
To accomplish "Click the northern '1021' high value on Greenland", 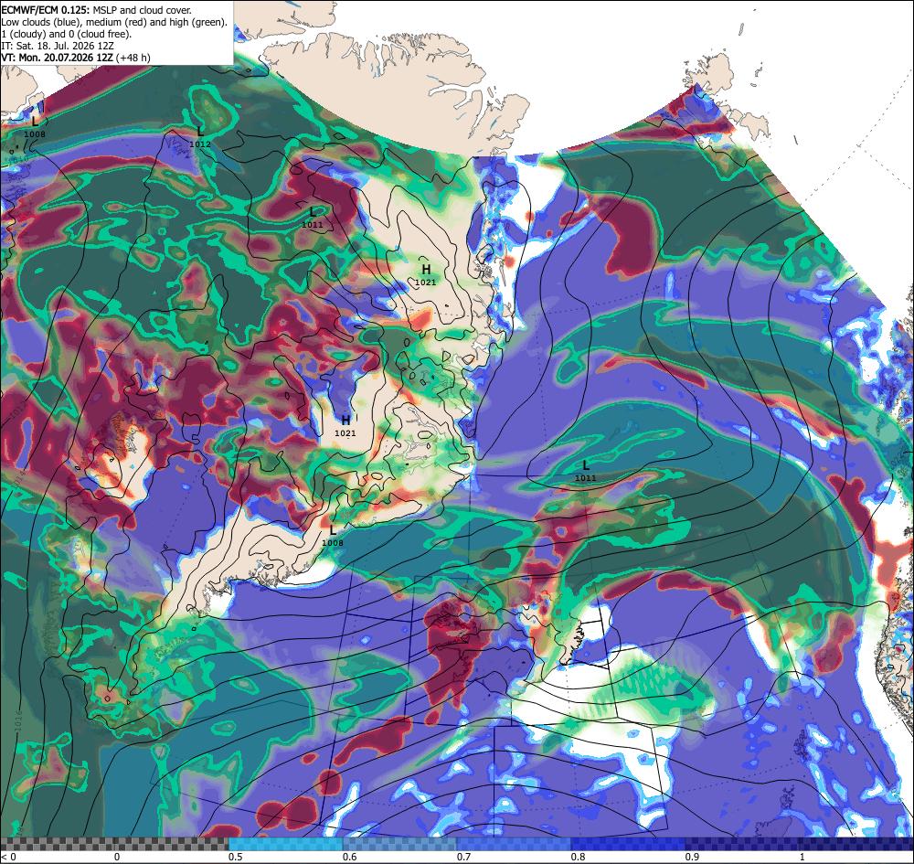I will click(426, 283).
